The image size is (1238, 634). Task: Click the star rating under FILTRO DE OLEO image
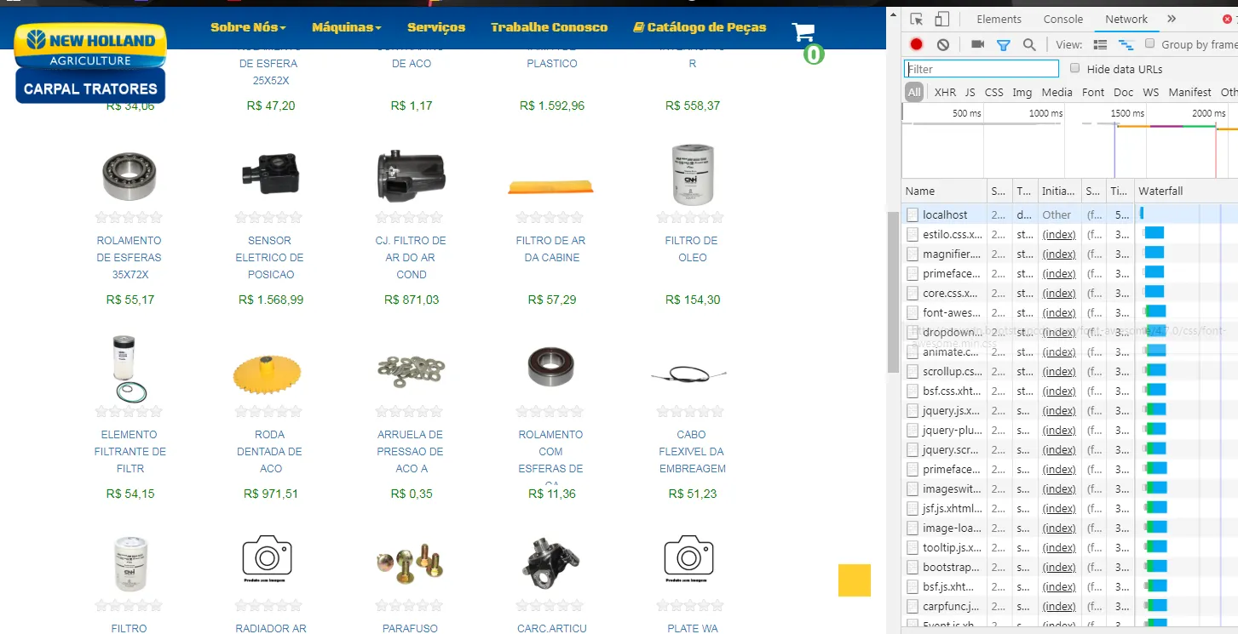tap(691, 218)
